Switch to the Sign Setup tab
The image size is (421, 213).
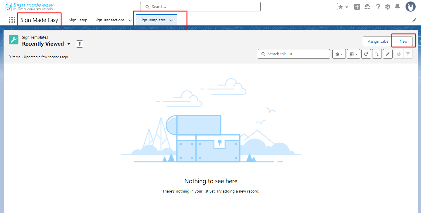point(78,20)
